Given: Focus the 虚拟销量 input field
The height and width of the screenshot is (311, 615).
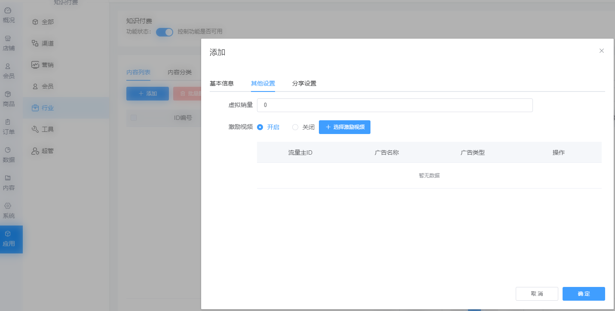Looking at the screenshot, I should point(395,105).
